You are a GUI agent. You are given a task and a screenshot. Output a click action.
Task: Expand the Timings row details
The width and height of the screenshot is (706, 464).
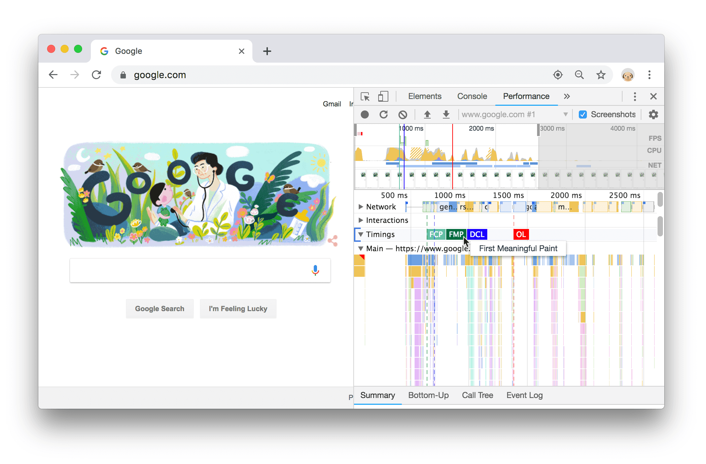(x=361, y=234)
